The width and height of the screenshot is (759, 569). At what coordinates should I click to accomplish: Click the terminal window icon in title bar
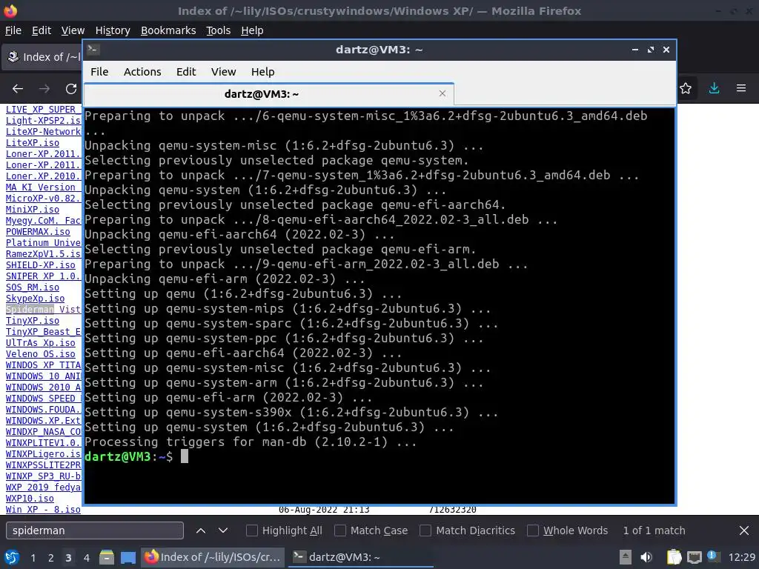point(93,49)
